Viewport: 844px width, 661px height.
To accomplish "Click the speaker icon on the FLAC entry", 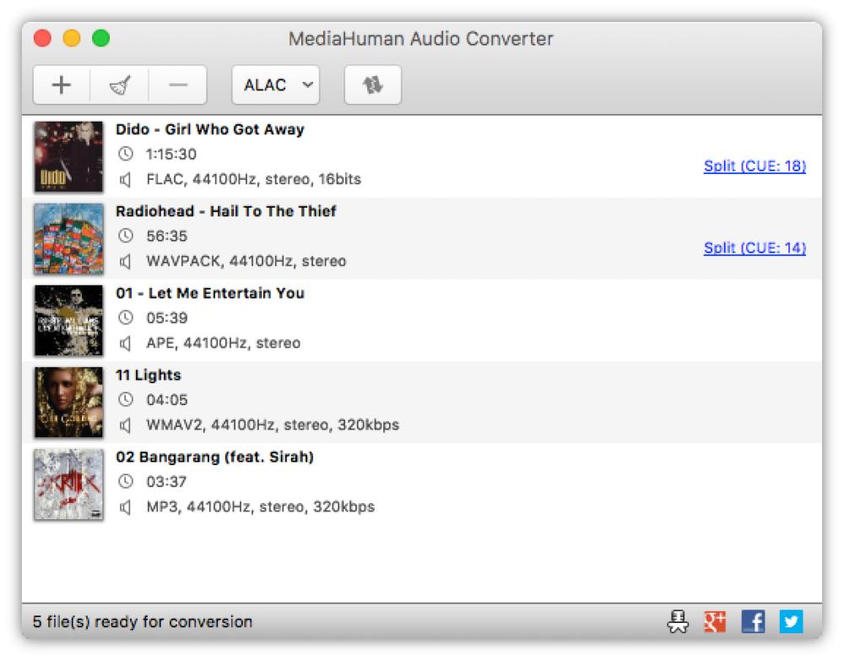I will point(127,179).
